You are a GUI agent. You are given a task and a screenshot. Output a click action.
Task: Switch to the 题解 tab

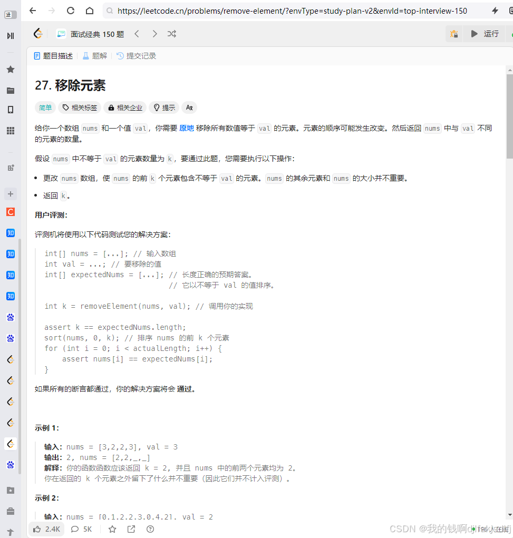coord(95,56)
